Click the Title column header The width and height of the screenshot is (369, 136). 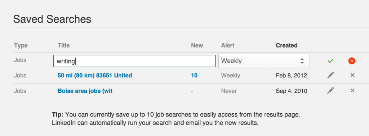[63, 45]
